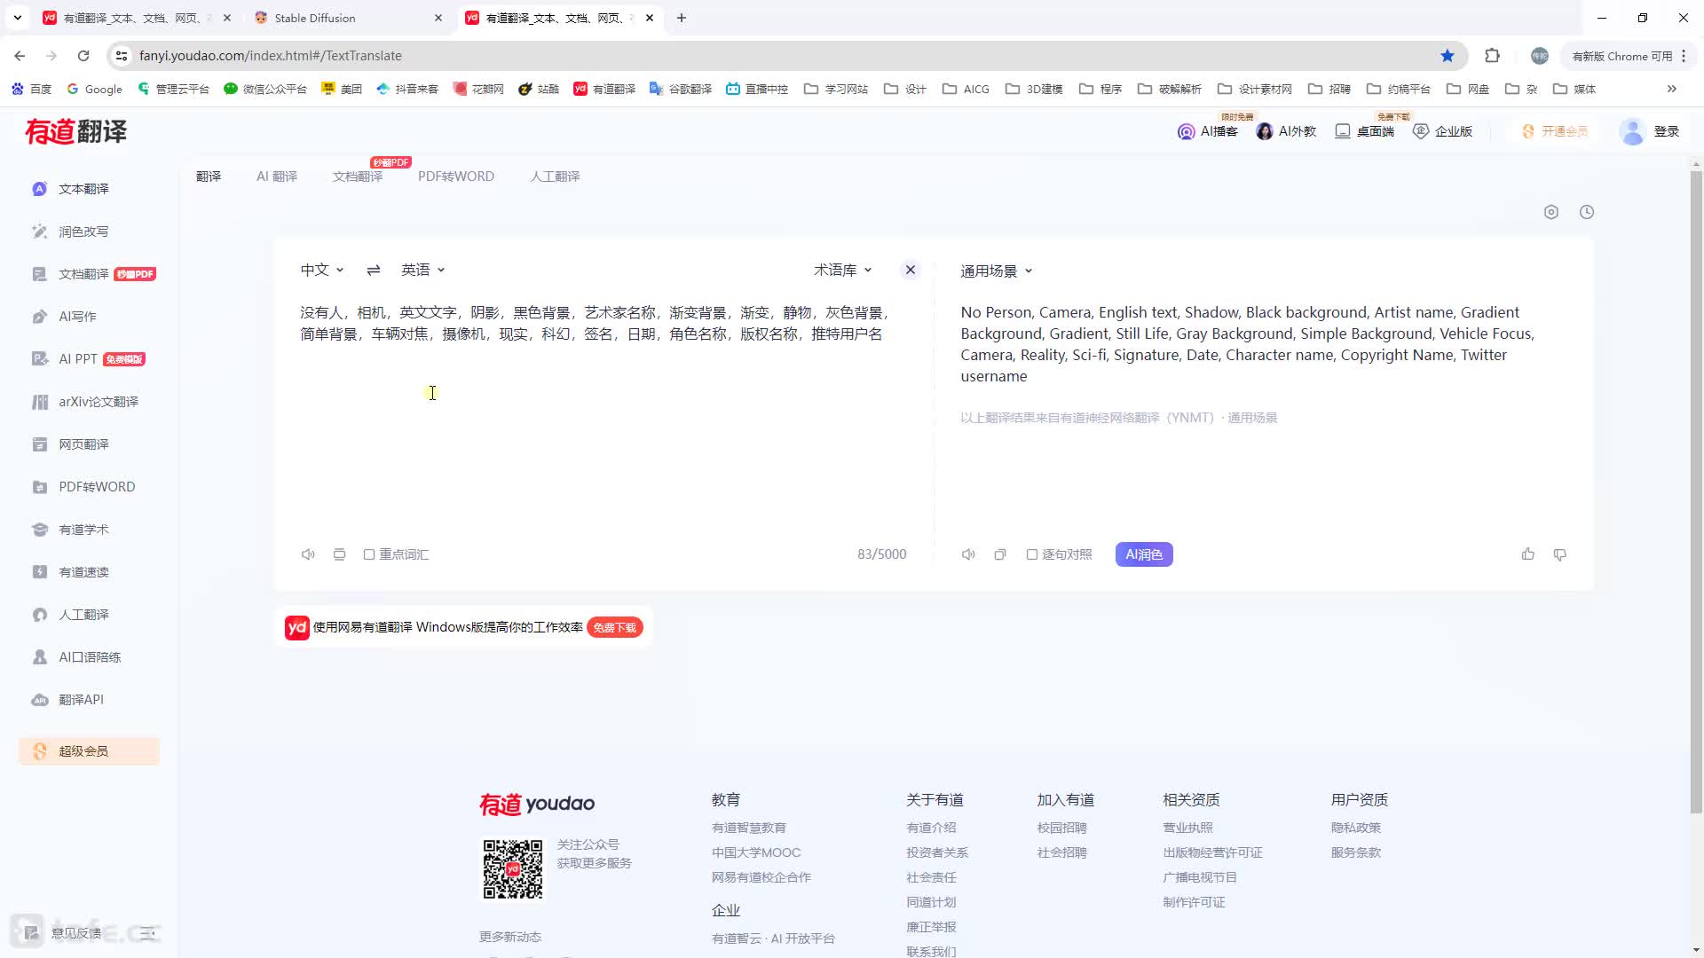Expand the 通用场景 dropdown
This screenshot has width=1704, height=958.
point(997,271)
